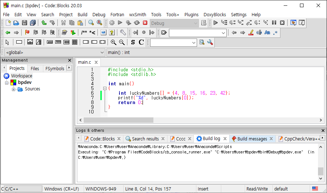Image resolution: width=327 pixels, height=193 pixels.
Task: Click the red Abort build icon
Action: point(145,23)
